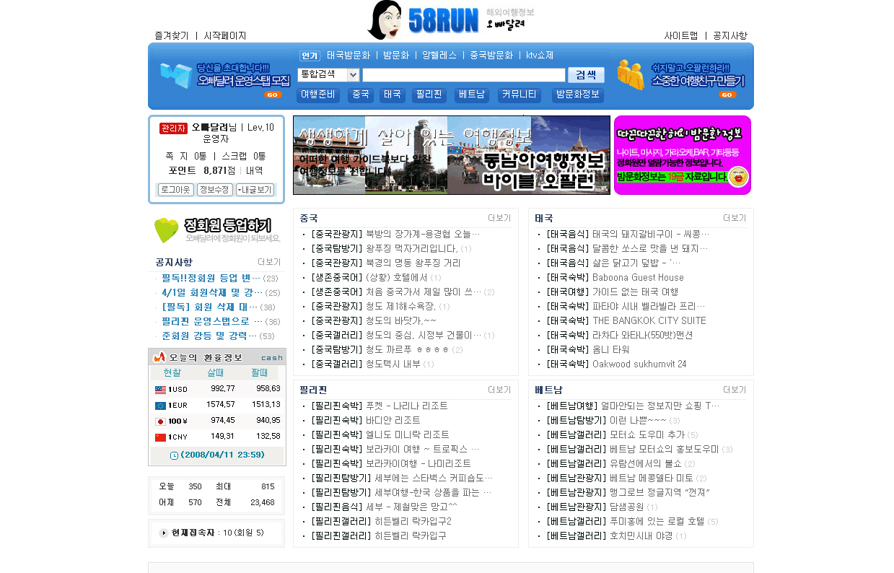Viewport: 894px width, 573px height.
Task: Click the EUR flag icon
Action: click(160, 405)
